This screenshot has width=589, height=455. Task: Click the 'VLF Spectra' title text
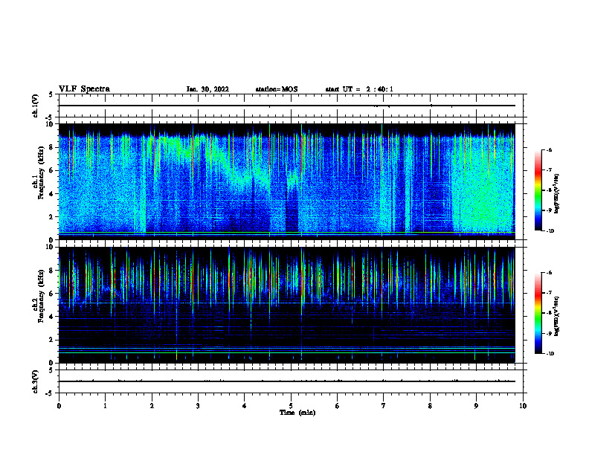(x=84, y=89)
